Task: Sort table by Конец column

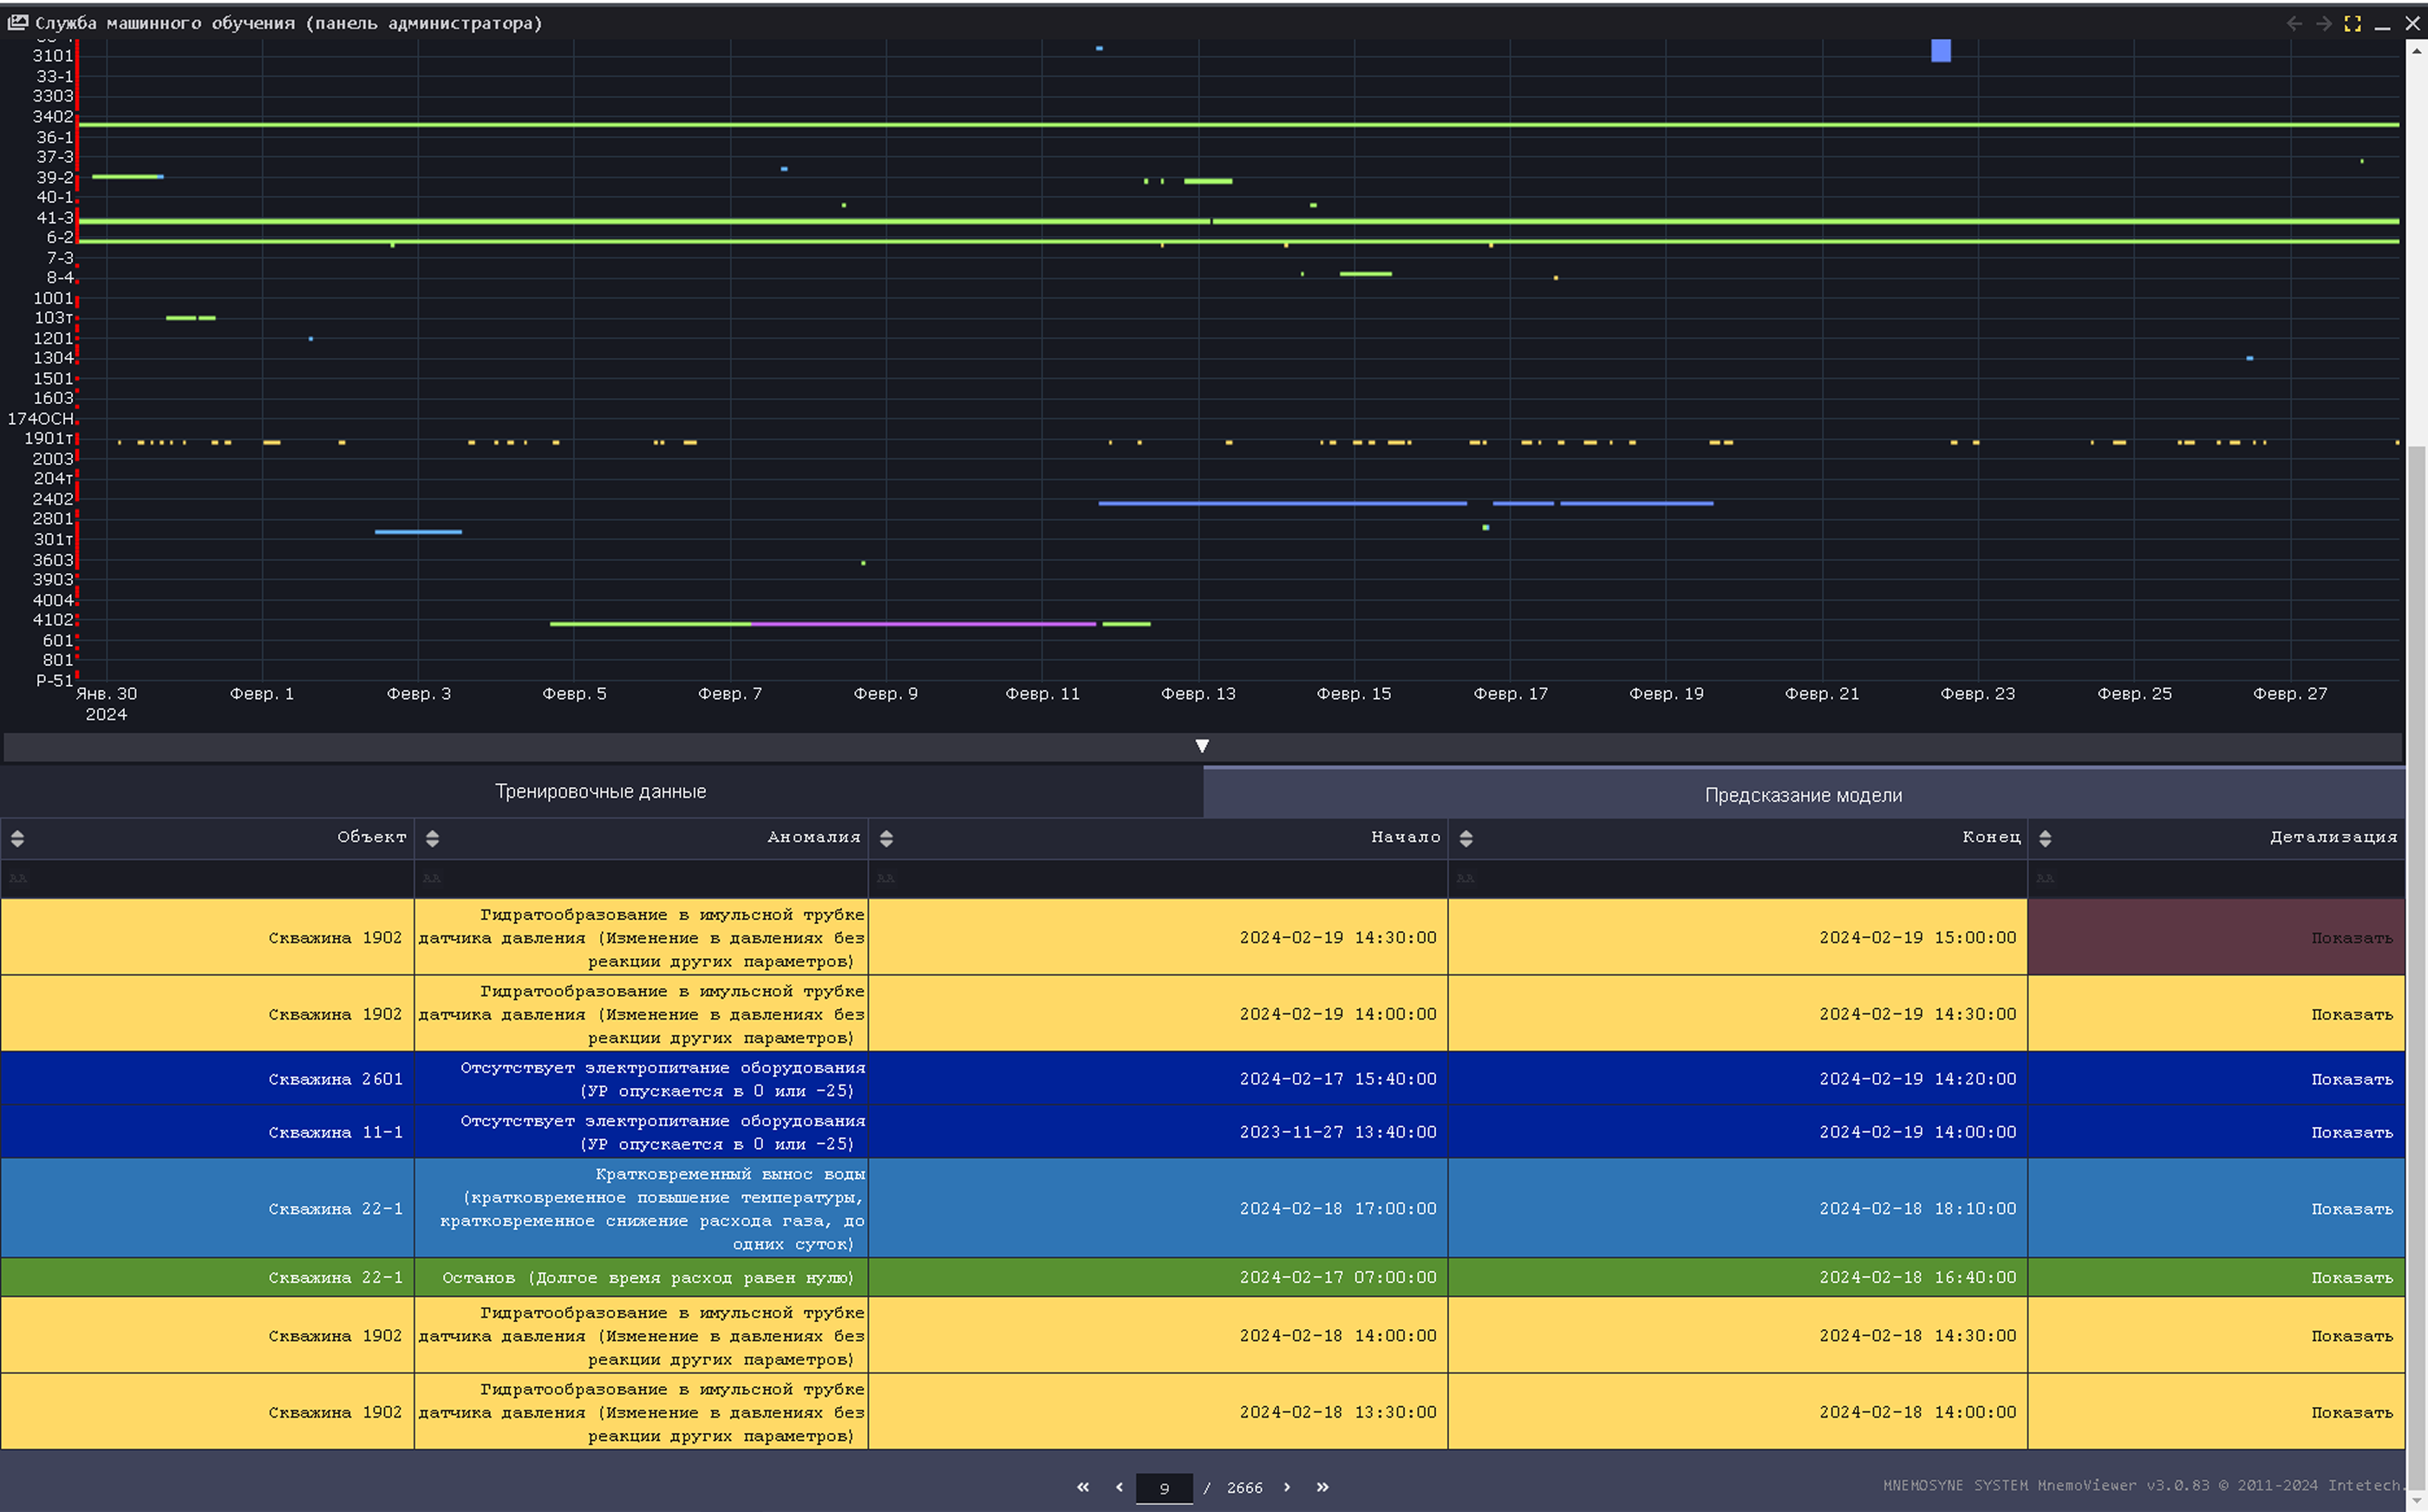Action: [1466, 838]
